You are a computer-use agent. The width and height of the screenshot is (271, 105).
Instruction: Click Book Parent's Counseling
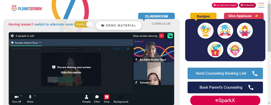click(225, 87)
